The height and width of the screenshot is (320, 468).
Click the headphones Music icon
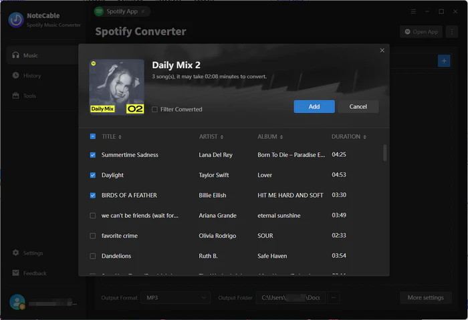pyautogui.click(x=15, y=55)
